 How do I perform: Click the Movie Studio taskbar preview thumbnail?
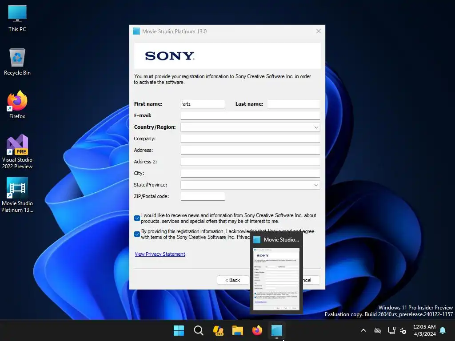276,279
